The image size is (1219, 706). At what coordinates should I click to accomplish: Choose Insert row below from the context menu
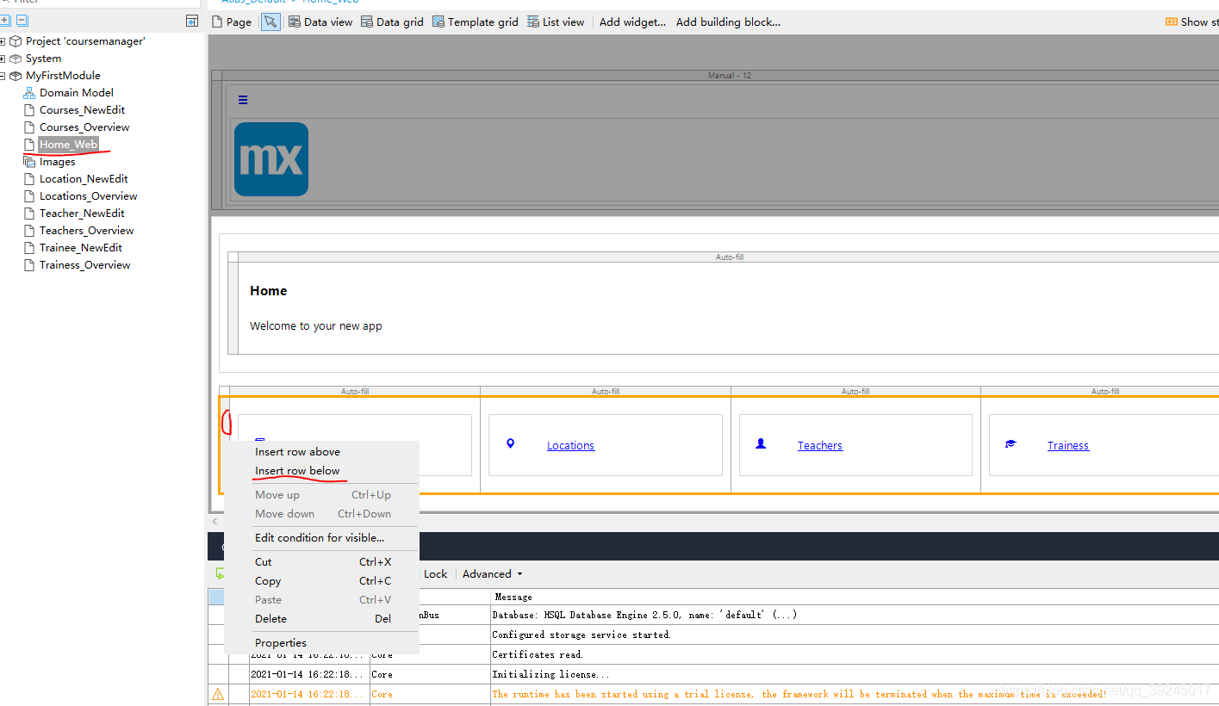(297, 471)
